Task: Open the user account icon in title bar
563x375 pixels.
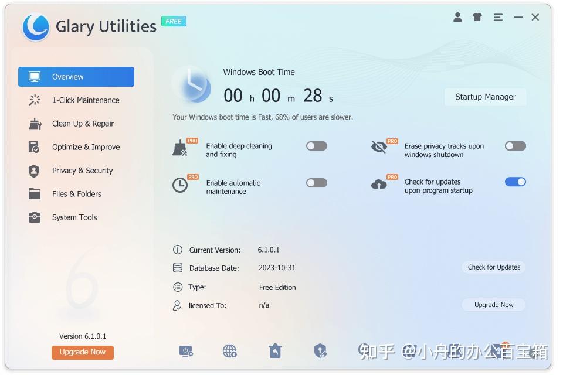Action: tap(457, 17)
